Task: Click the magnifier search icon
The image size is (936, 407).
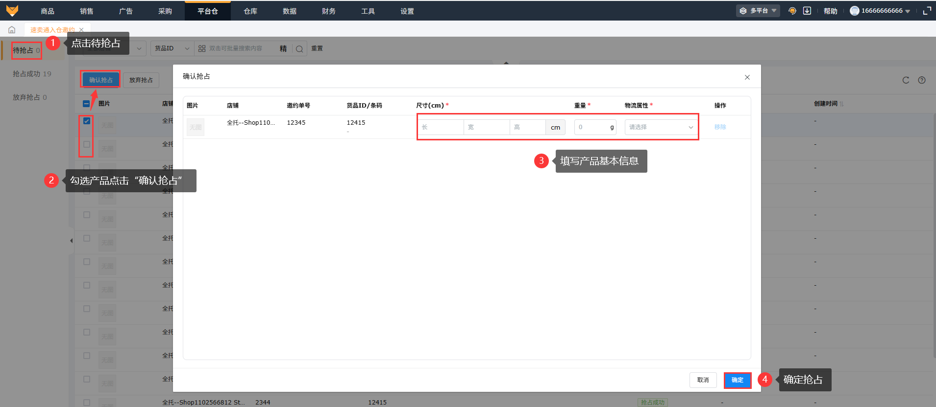Action: (299, 48)
